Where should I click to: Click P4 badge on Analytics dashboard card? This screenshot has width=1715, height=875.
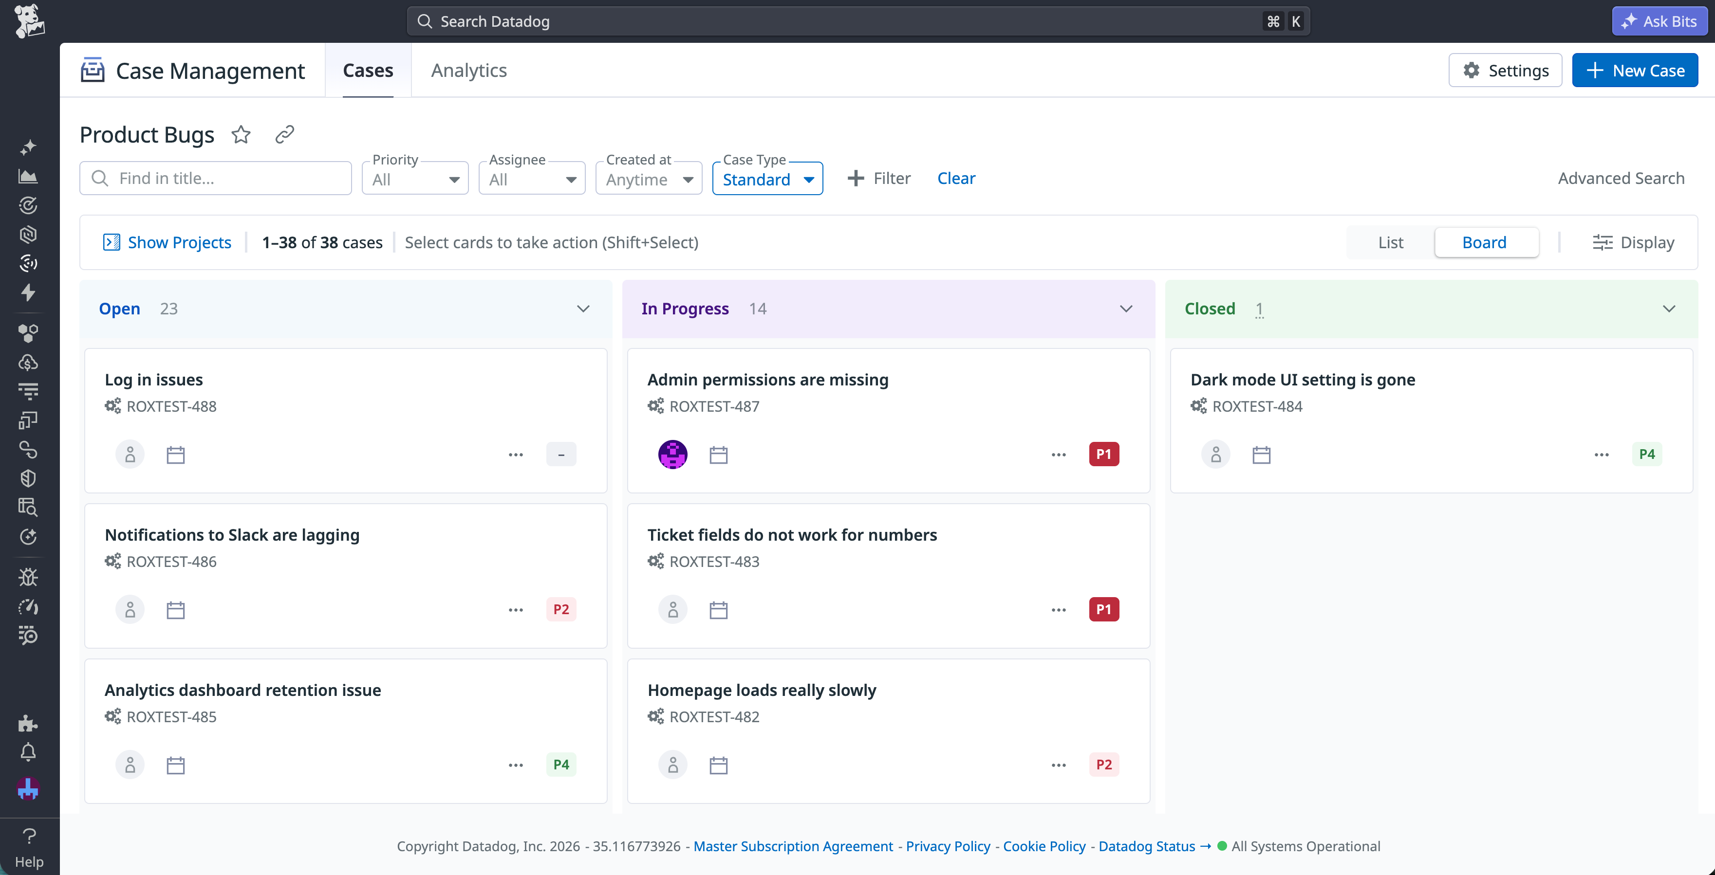(561, 765)
